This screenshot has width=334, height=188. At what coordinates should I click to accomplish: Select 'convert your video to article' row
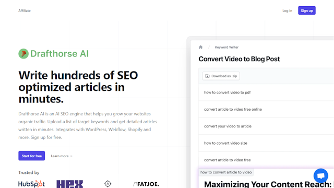(x=266, y=126)
